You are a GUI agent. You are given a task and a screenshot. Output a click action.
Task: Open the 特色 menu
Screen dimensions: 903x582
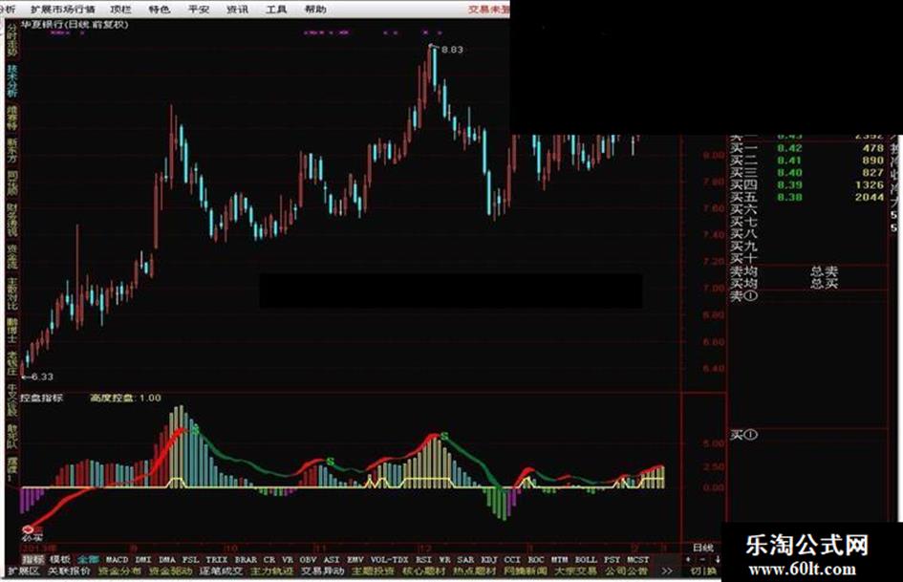point(159,10)
